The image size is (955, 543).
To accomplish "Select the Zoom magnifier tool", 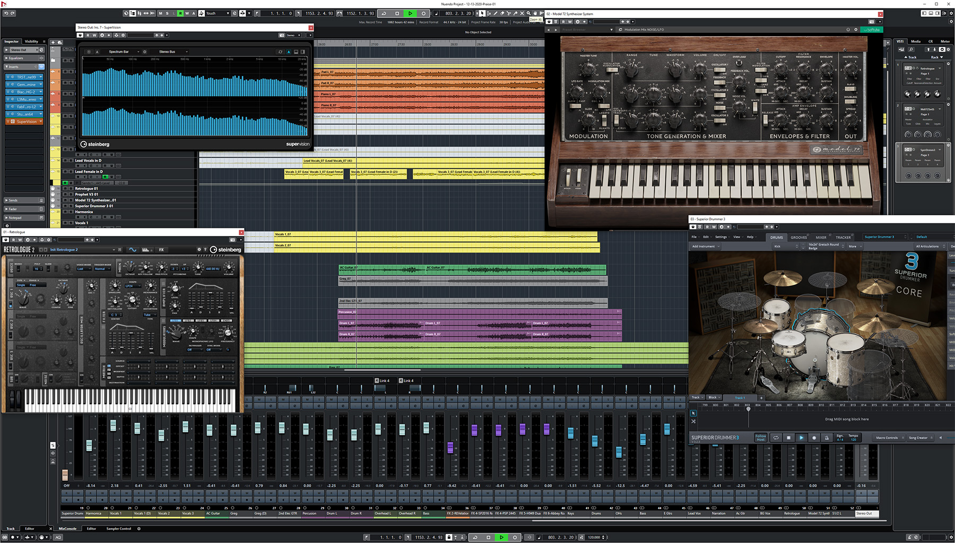I will (x=528, y=13).
